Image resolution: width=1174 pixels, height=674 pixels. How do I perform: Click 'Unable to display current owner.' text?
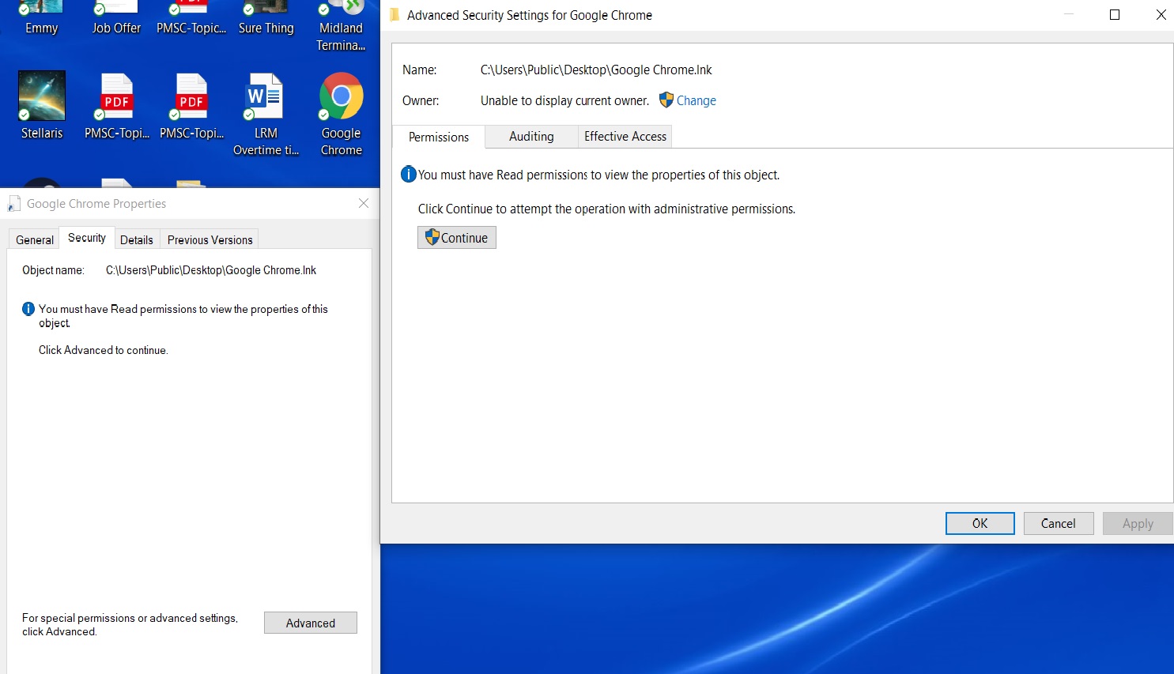(564, 100)
